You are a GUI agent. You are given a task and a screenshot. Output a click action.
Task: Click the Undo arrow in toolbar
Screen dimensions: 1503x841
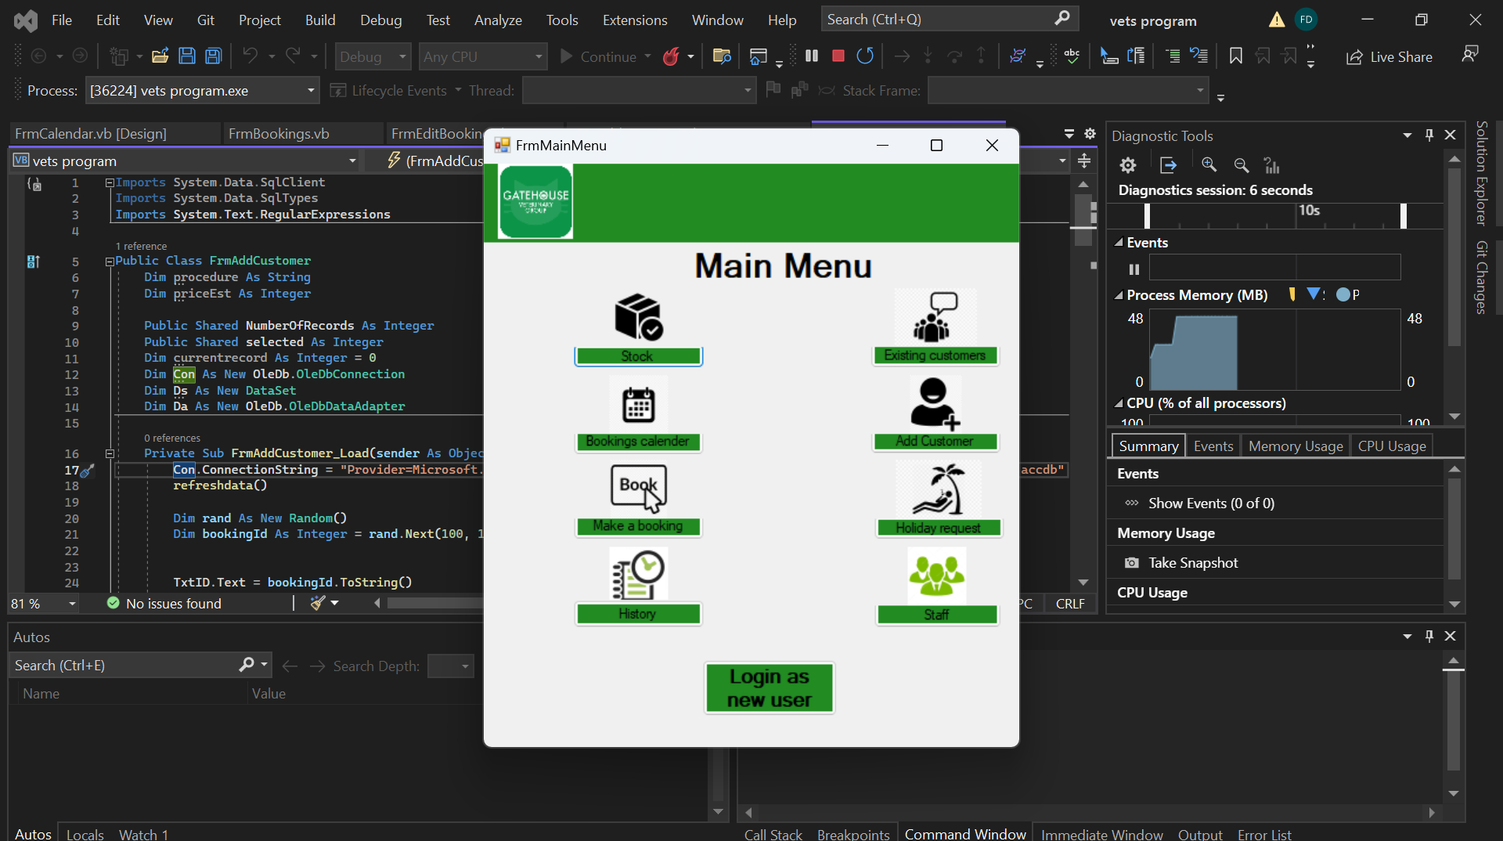point(250,56)
